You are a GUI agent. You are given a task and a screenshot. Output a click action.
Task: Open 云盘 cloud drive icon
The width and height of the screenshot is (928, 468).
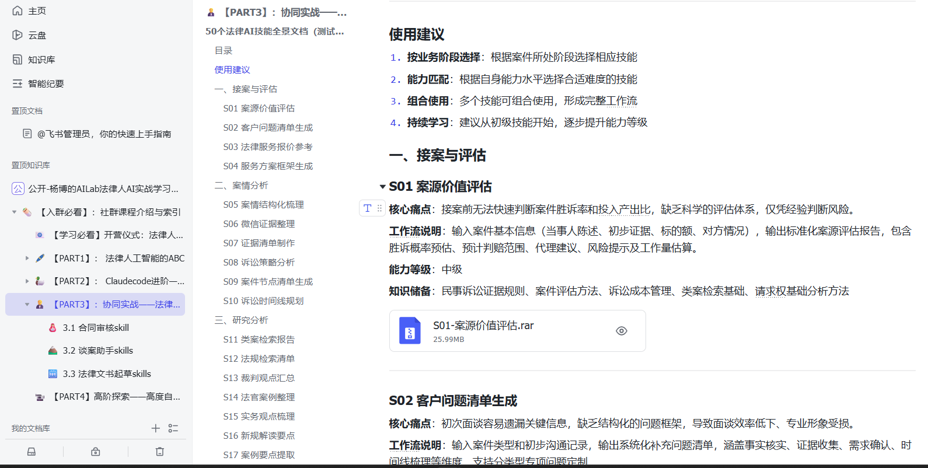(18, 35)
